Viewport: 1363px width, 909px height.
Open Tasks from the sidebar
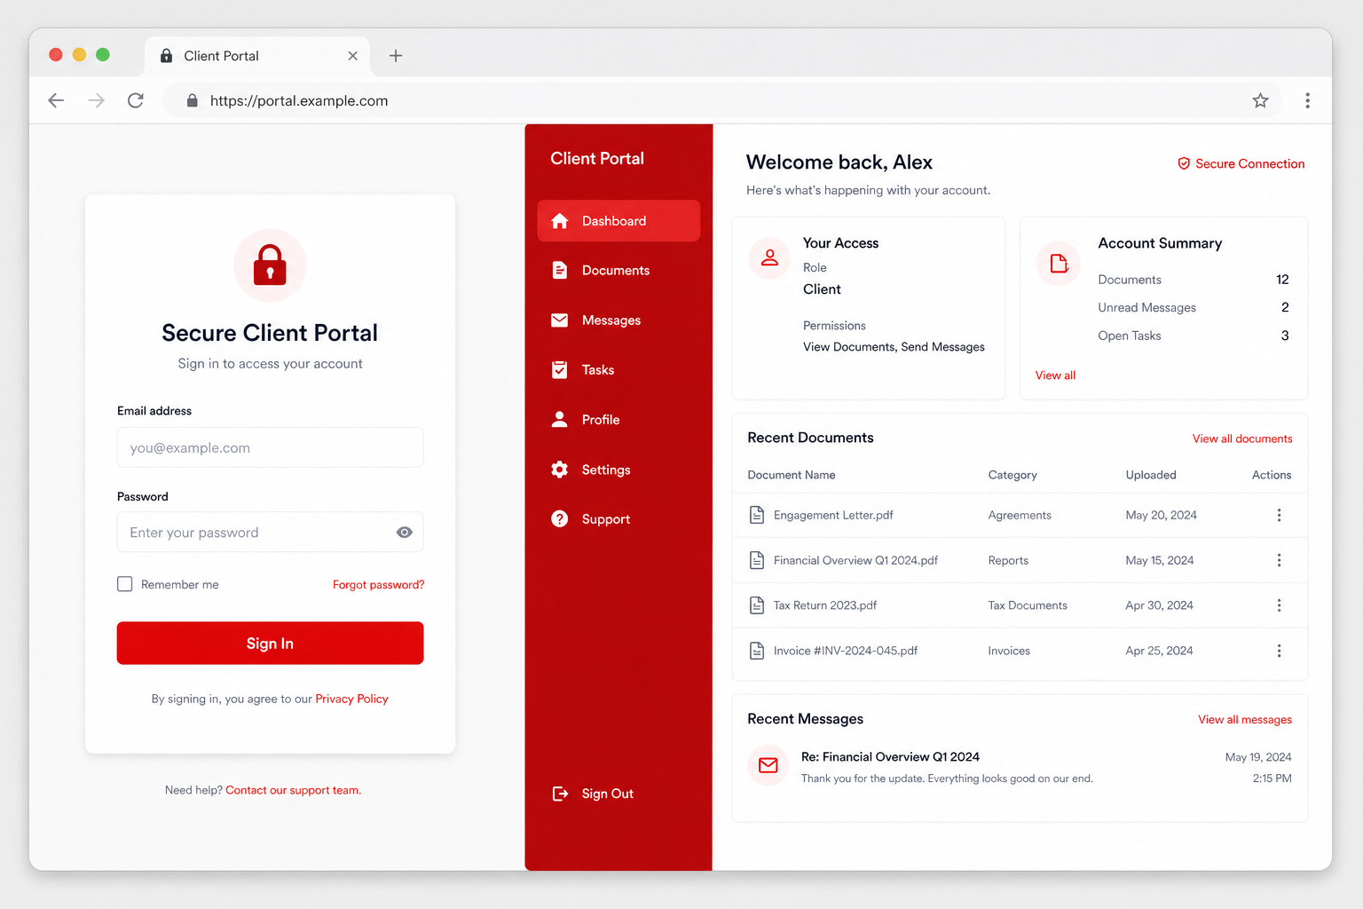pos(618,370)
